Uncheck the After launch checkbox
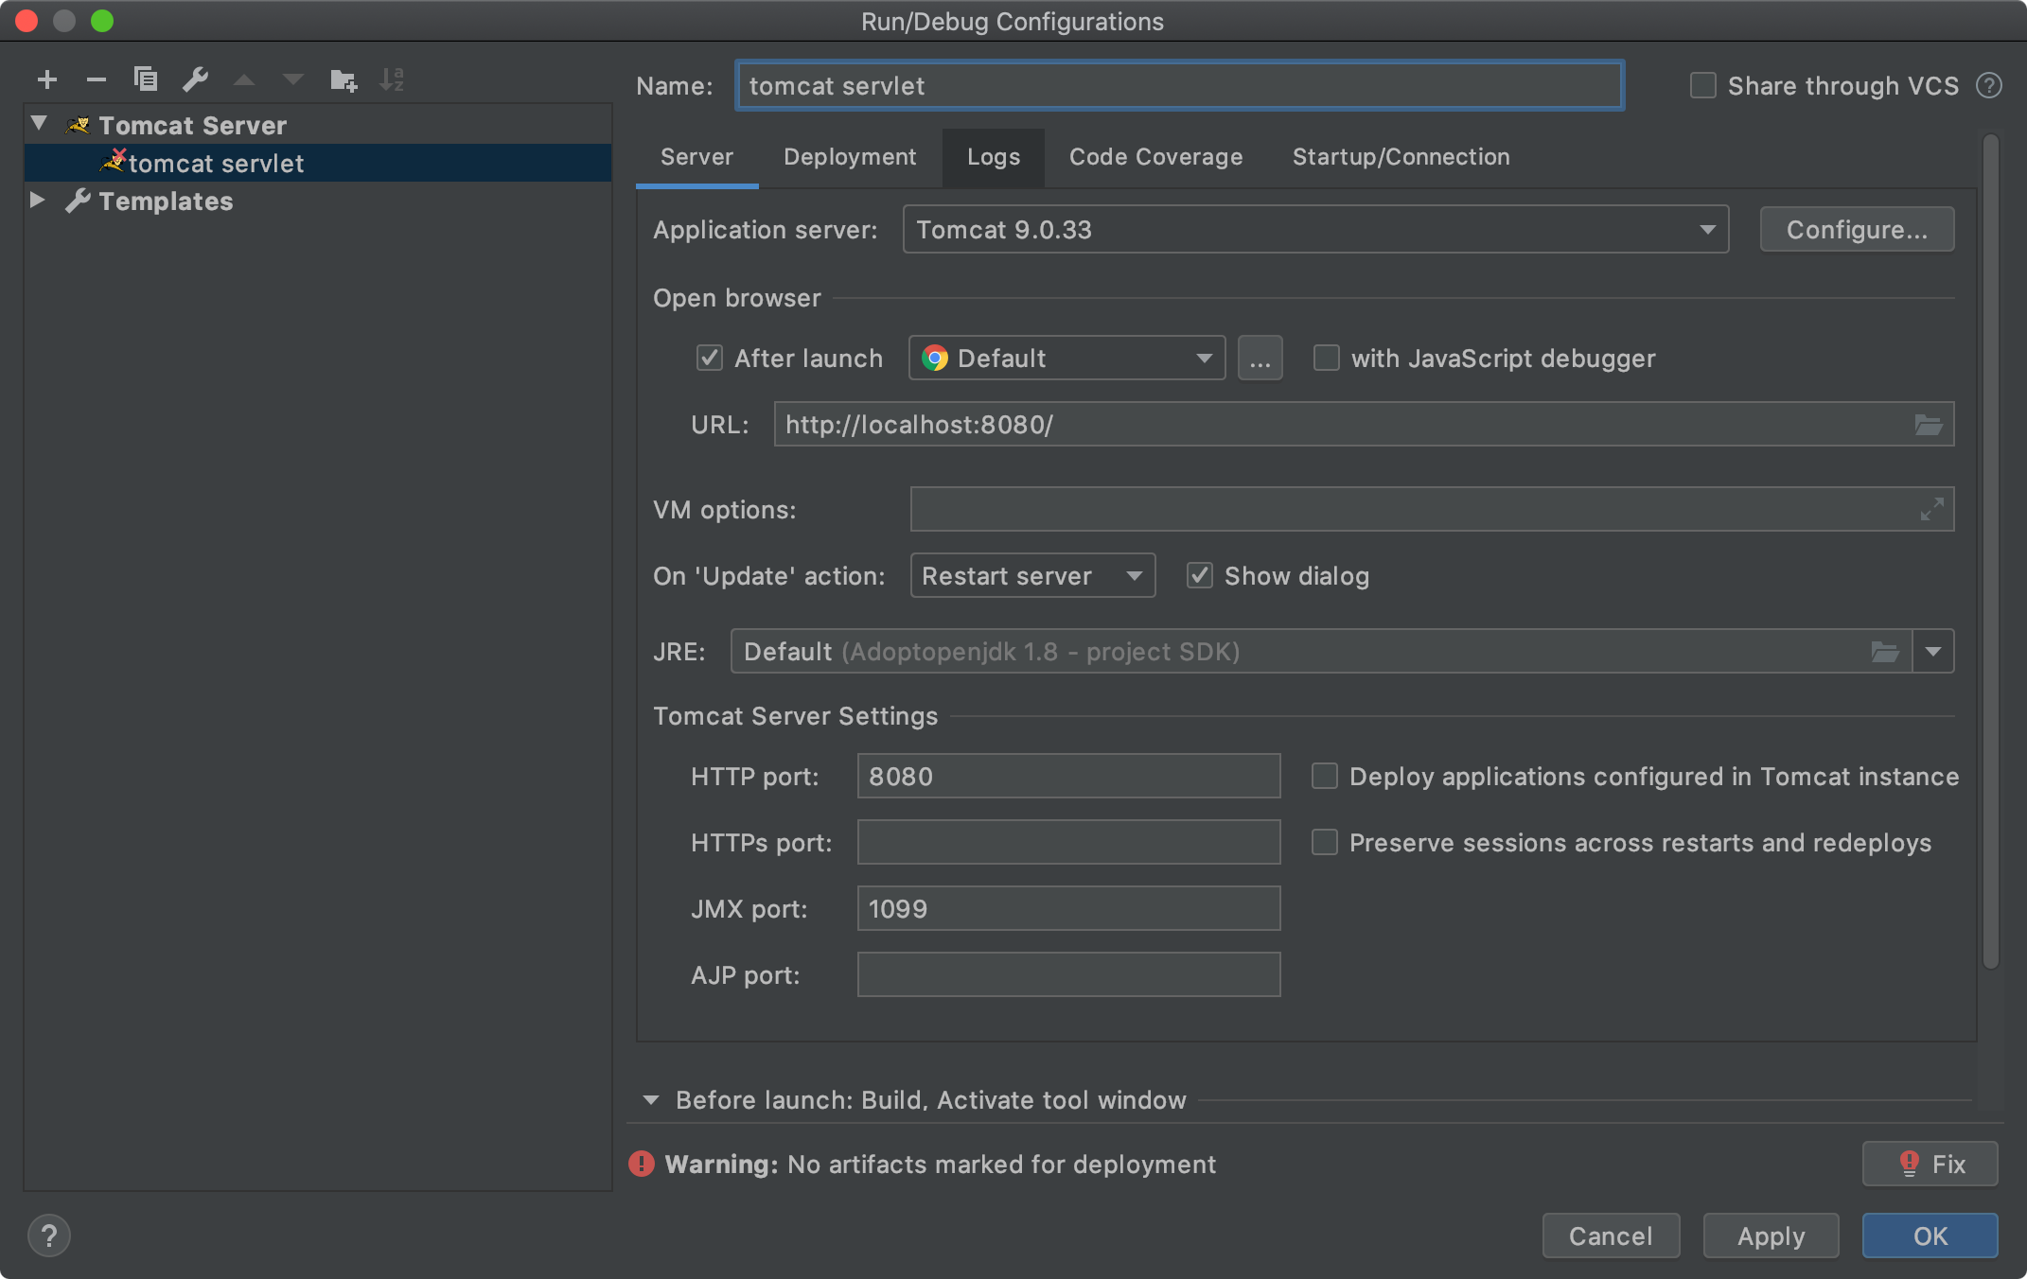The height and width of the screenshot is (1279, 2027). tap(710, 359)
